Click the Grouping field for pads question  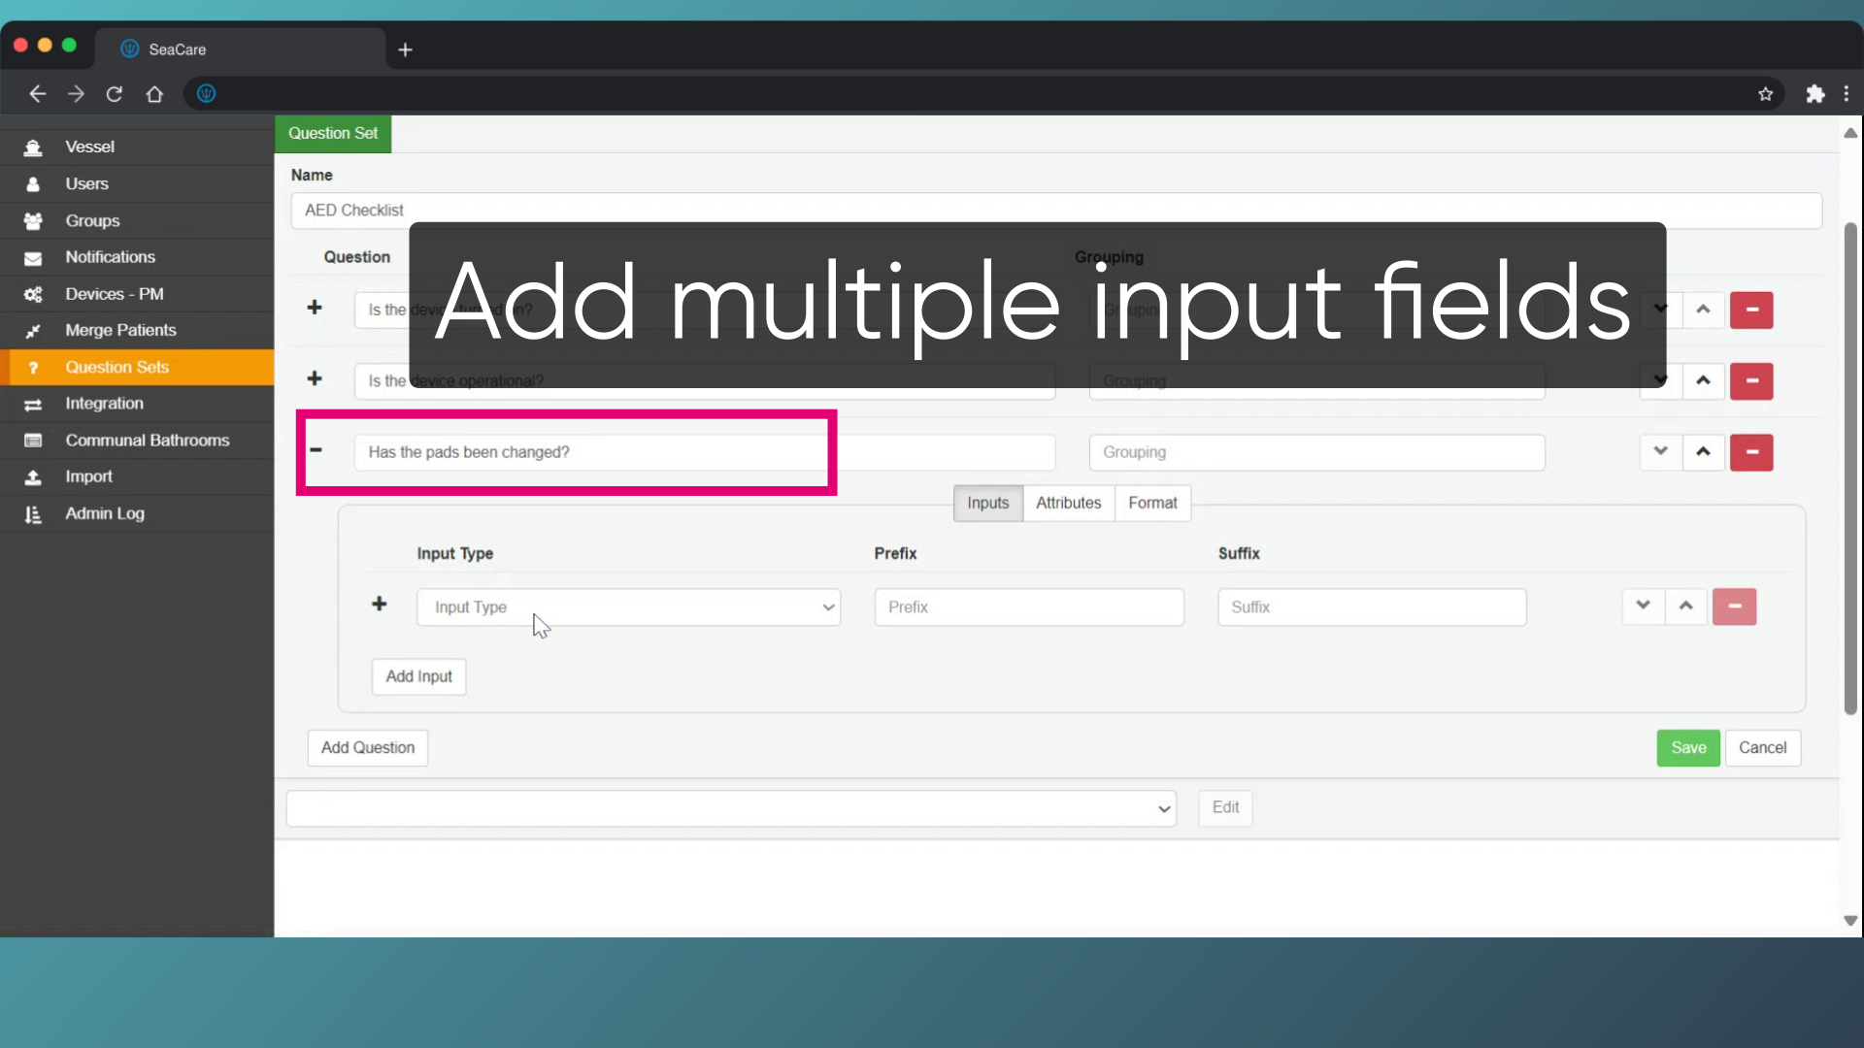1316,452
